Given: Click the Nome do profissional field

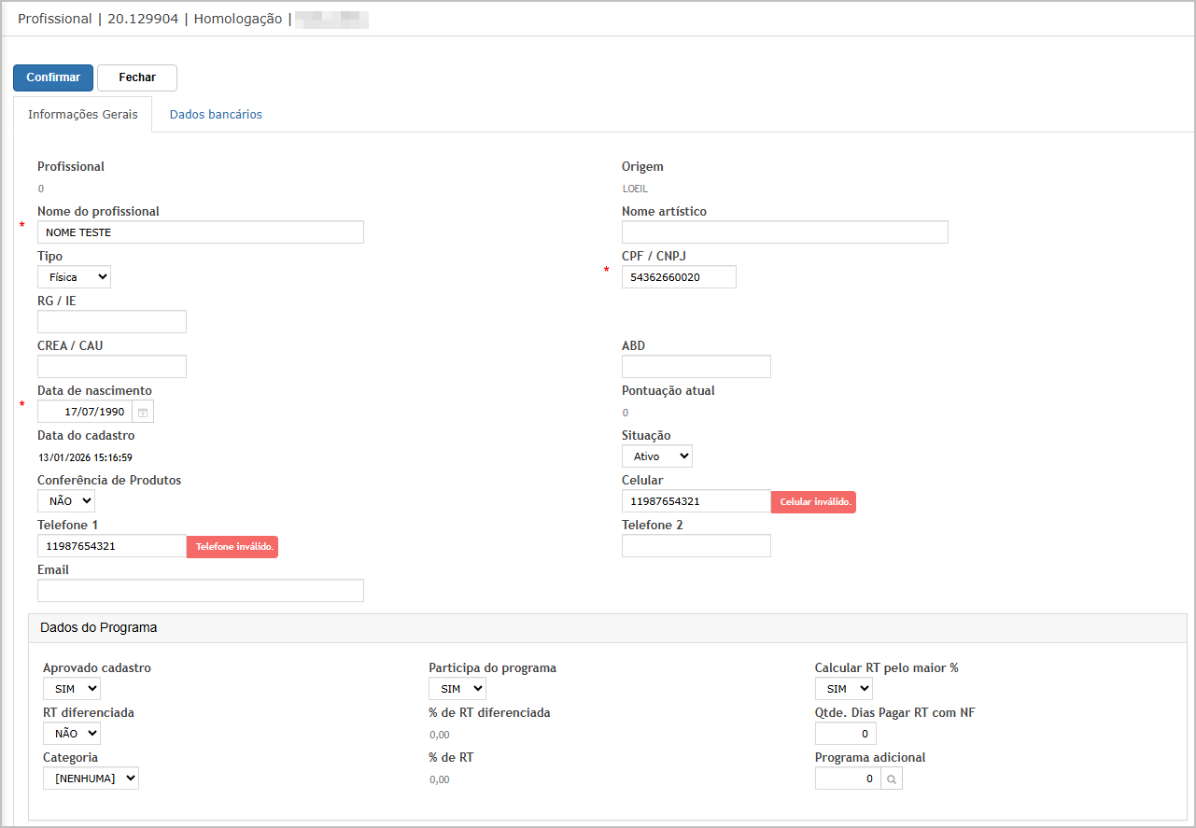Looking at the screenshot, I should tap(201, 232).
